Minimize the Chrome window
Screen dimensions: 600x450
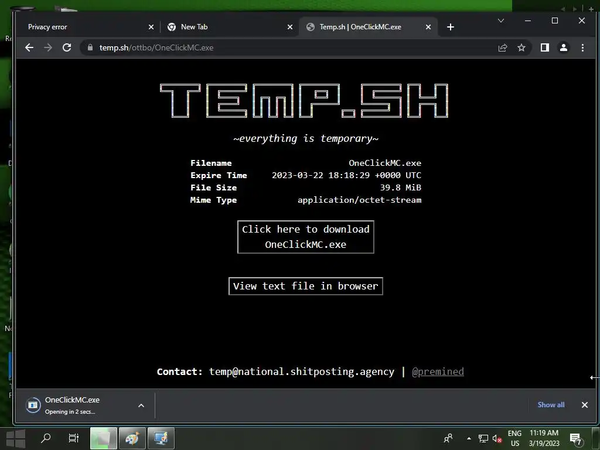point(528,21)
